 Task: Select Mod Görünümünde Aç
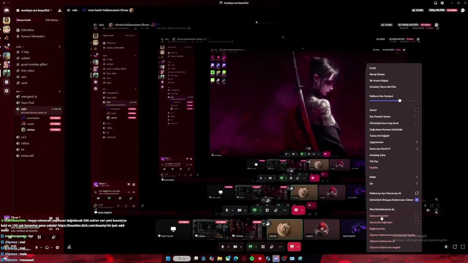click(382, 209)
